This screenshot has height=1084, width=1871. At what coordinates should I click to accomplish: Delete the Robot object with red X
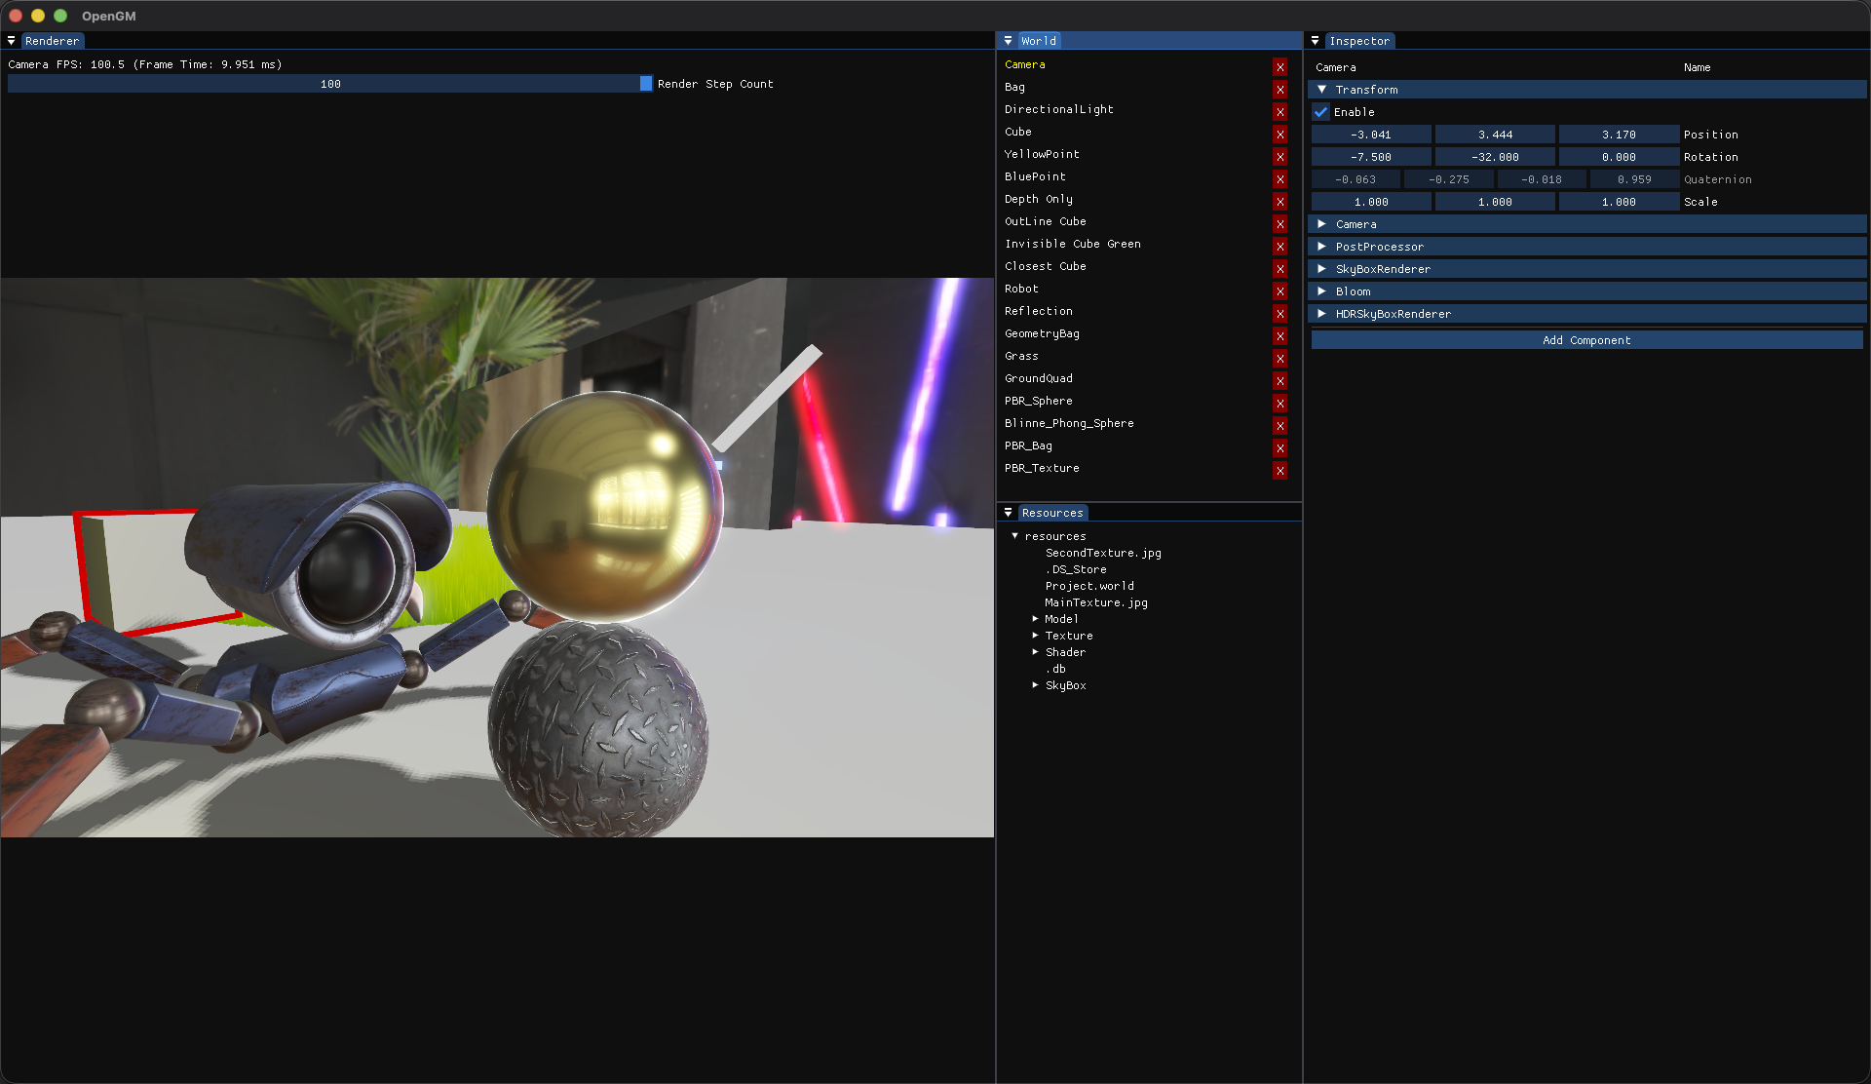click(x=1279, y=290)
